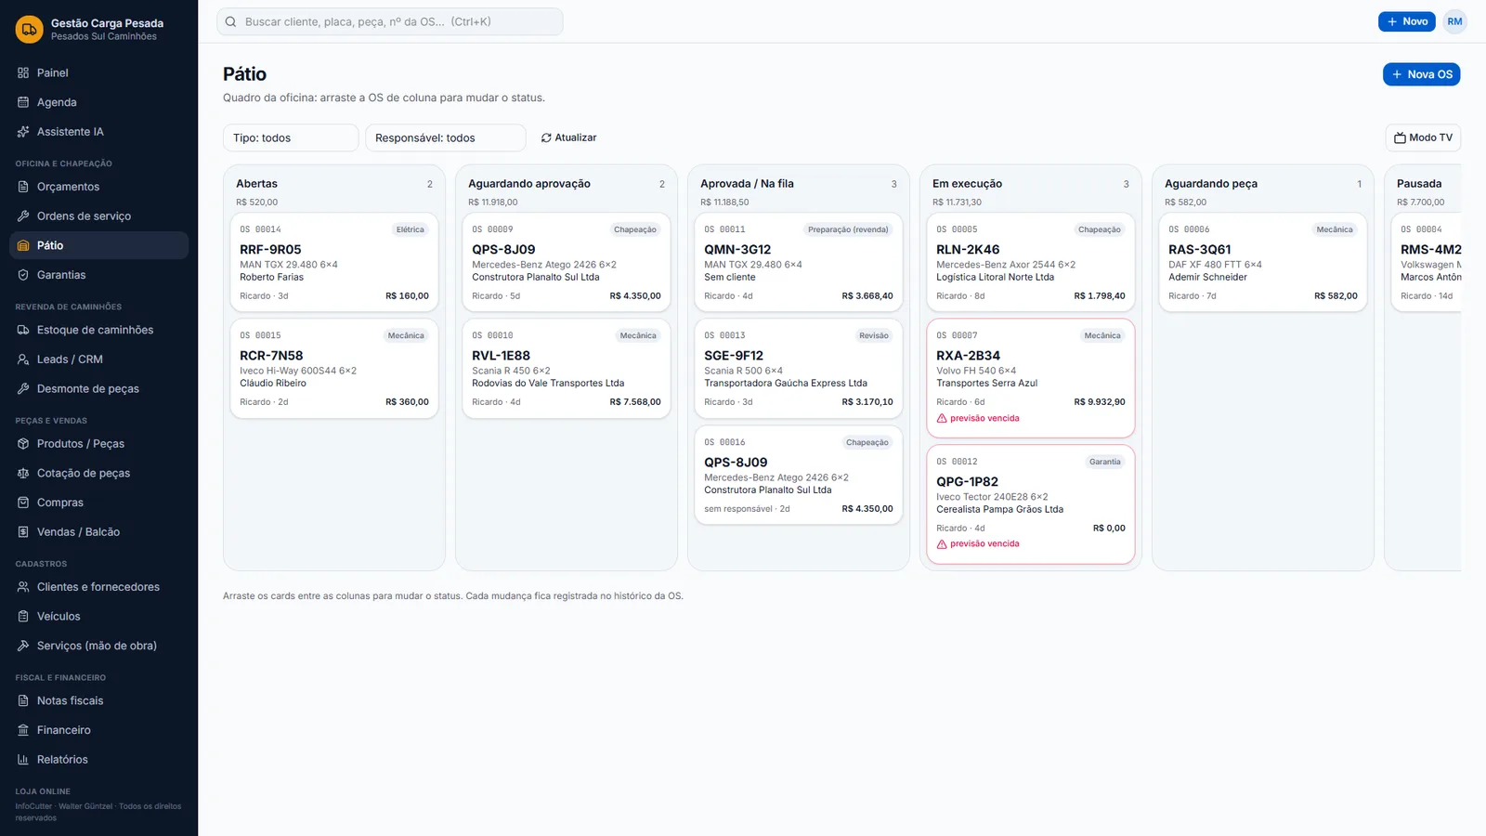
Task: Open OS 00004 card RMS-4M2
Action: pos(1427,263)
